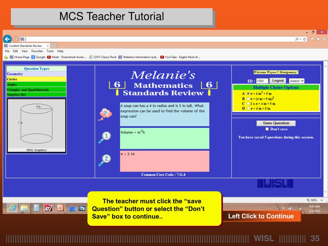Open the Calculator taskbar icon
The height and width of the screenshot is (246, 328).
point(37,208)
